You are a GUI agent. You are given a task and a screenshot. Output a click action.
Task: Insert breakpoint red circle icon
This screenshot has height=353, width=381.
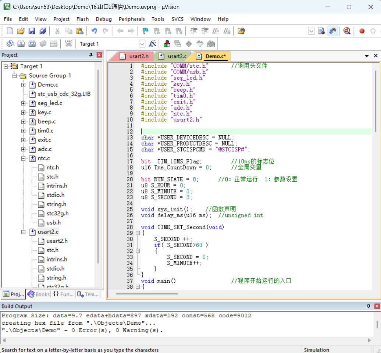tap(362, 31)
